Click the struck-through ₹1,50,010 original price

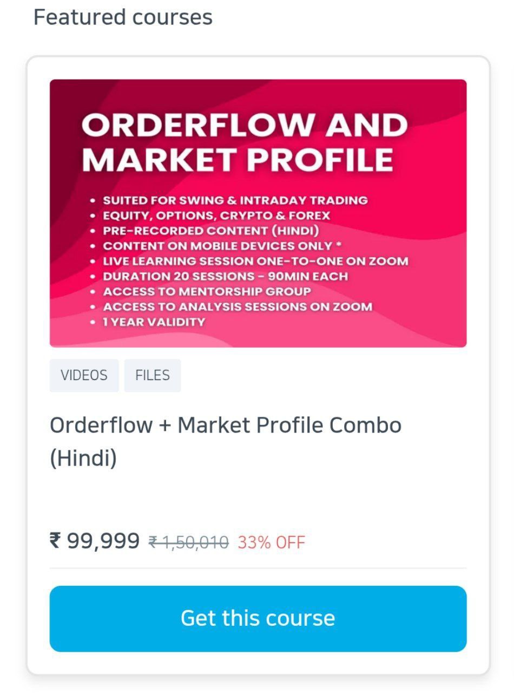point(189,542)
